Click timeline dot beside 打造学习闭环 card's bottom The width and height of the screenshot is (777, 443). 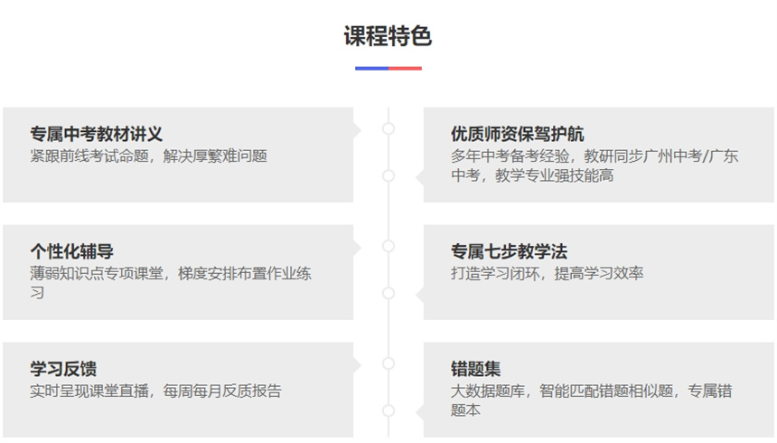click(388, 293)
